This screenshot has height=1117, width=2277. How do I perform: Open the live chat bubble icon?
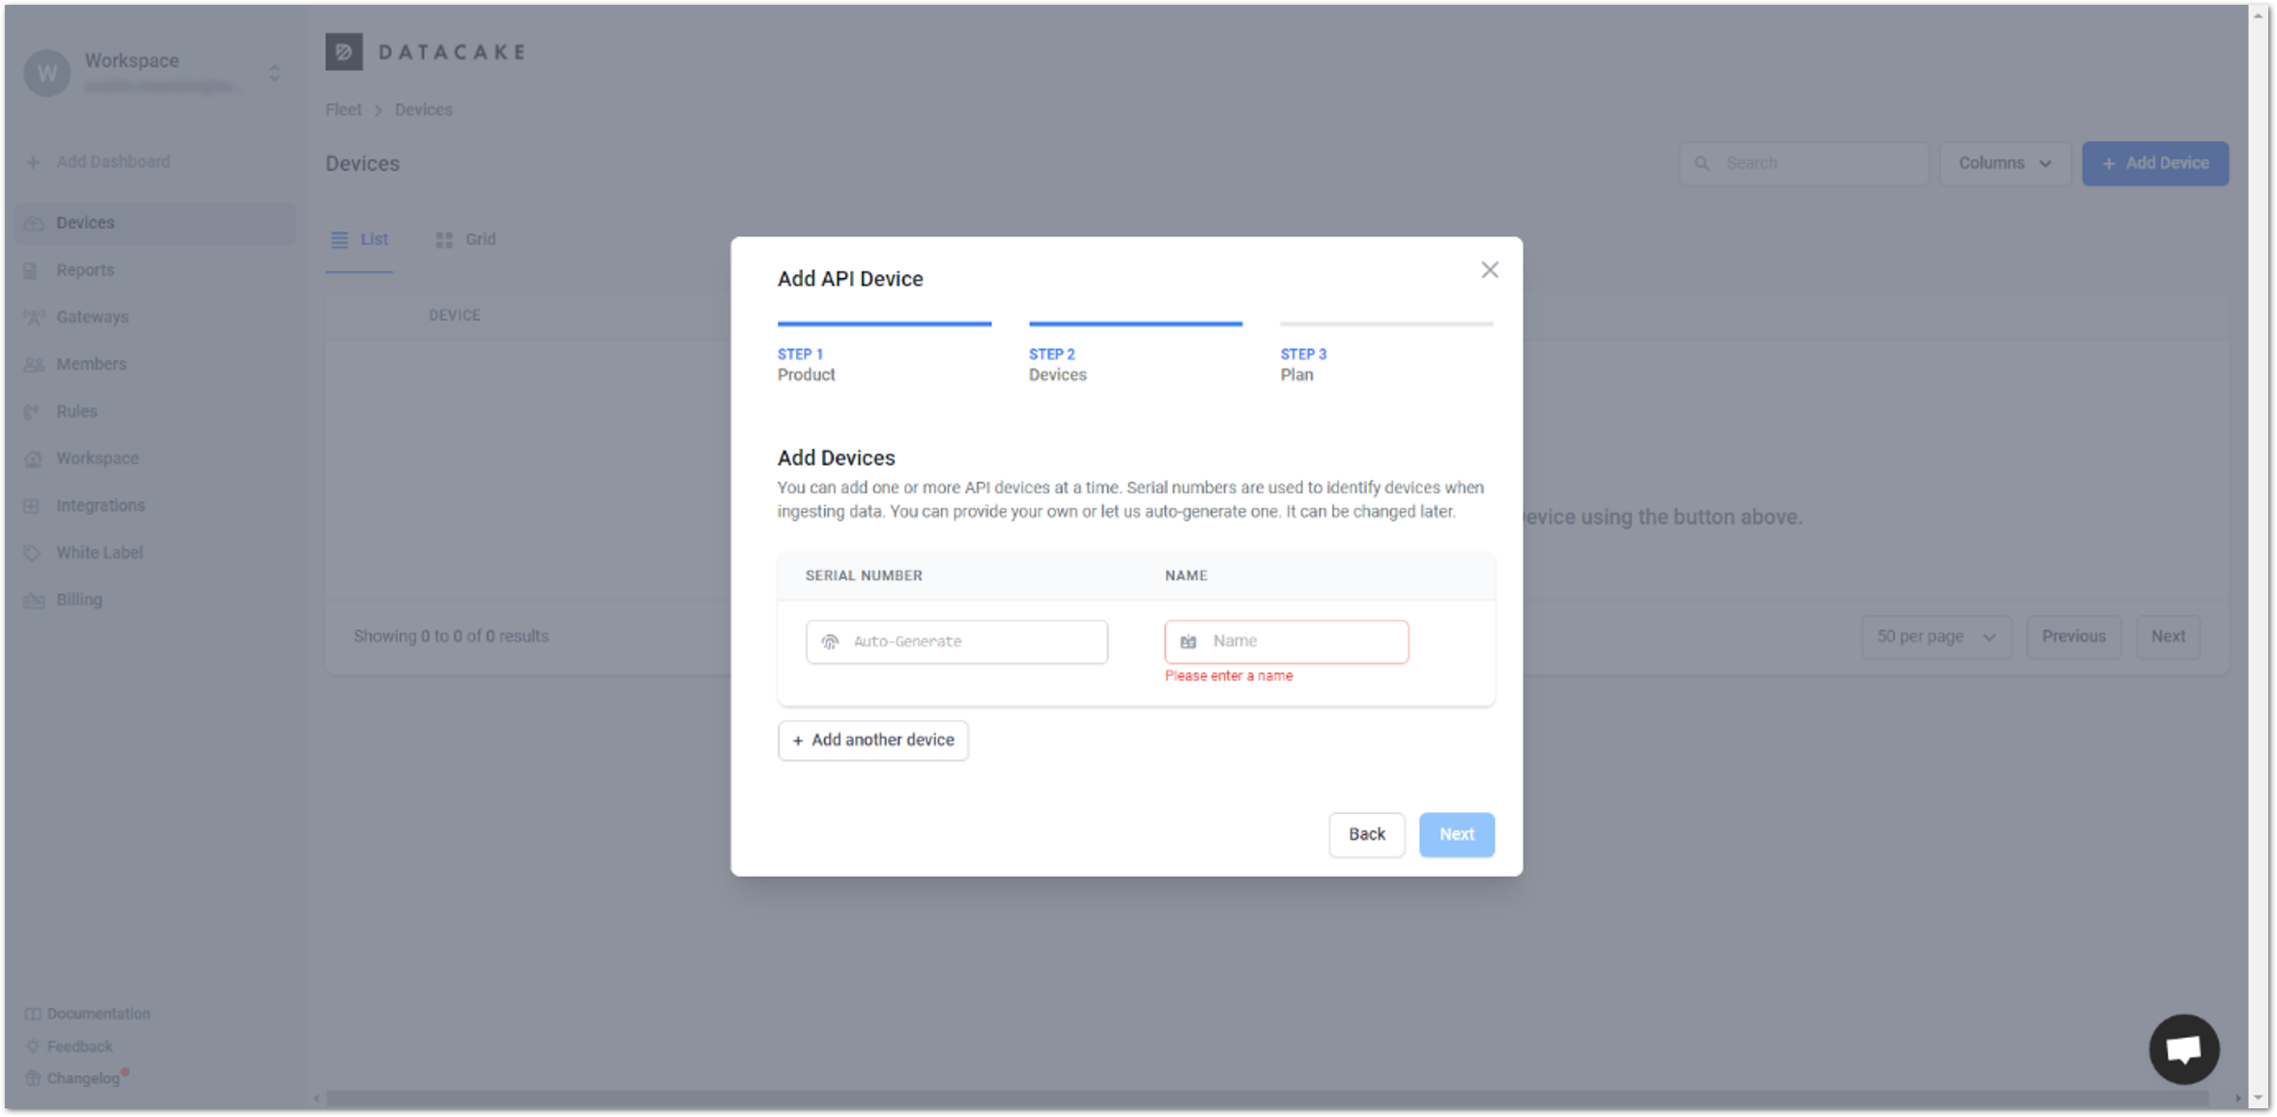coord(2182,1048)
